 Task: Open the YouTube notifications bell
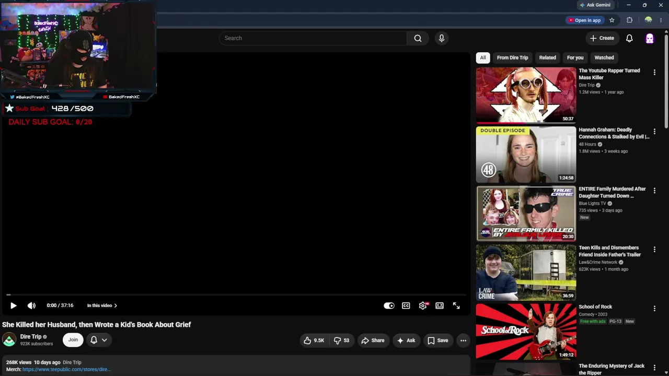[629, 38]
